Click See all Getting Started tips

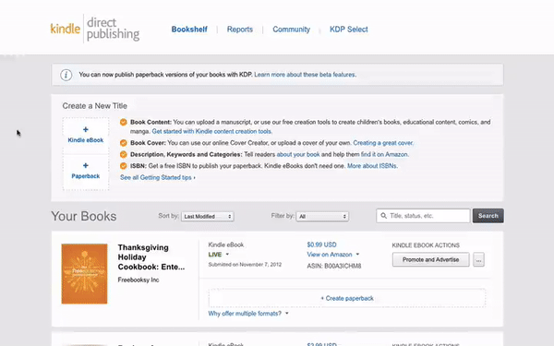[158, 177]
